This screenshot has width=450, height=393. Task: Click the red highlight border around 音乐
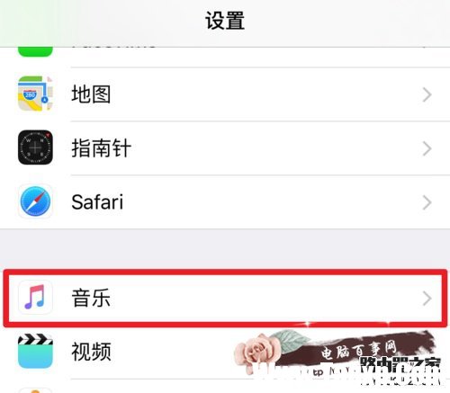(225, 272)
